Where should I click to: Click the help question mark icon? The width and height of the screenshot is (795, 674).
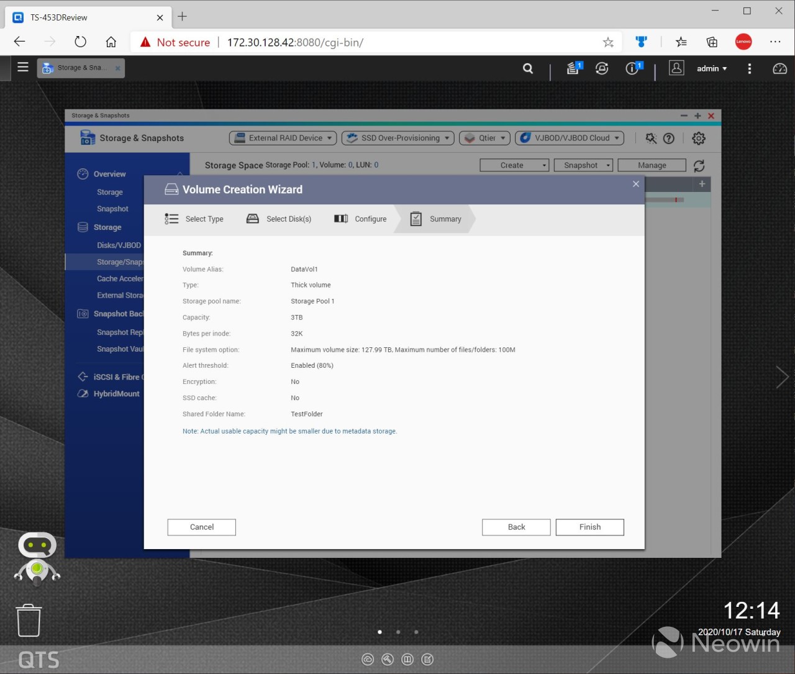pos(669,139)
